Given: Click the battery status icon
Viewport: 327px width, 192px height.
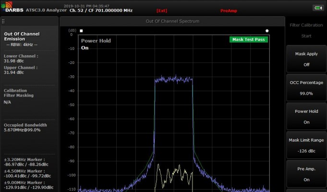Looking at the screenshot, I should click(318, 8).
